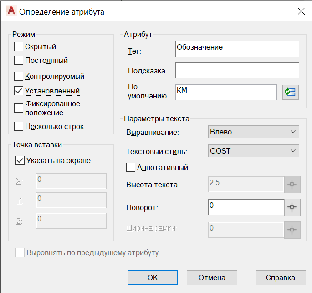Focus the Подсказка text field
This screenshot has height=293, width=312.
[237, 71]
